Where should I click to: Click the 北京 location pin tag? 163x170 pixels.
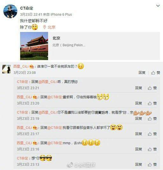tap(49, 27)
